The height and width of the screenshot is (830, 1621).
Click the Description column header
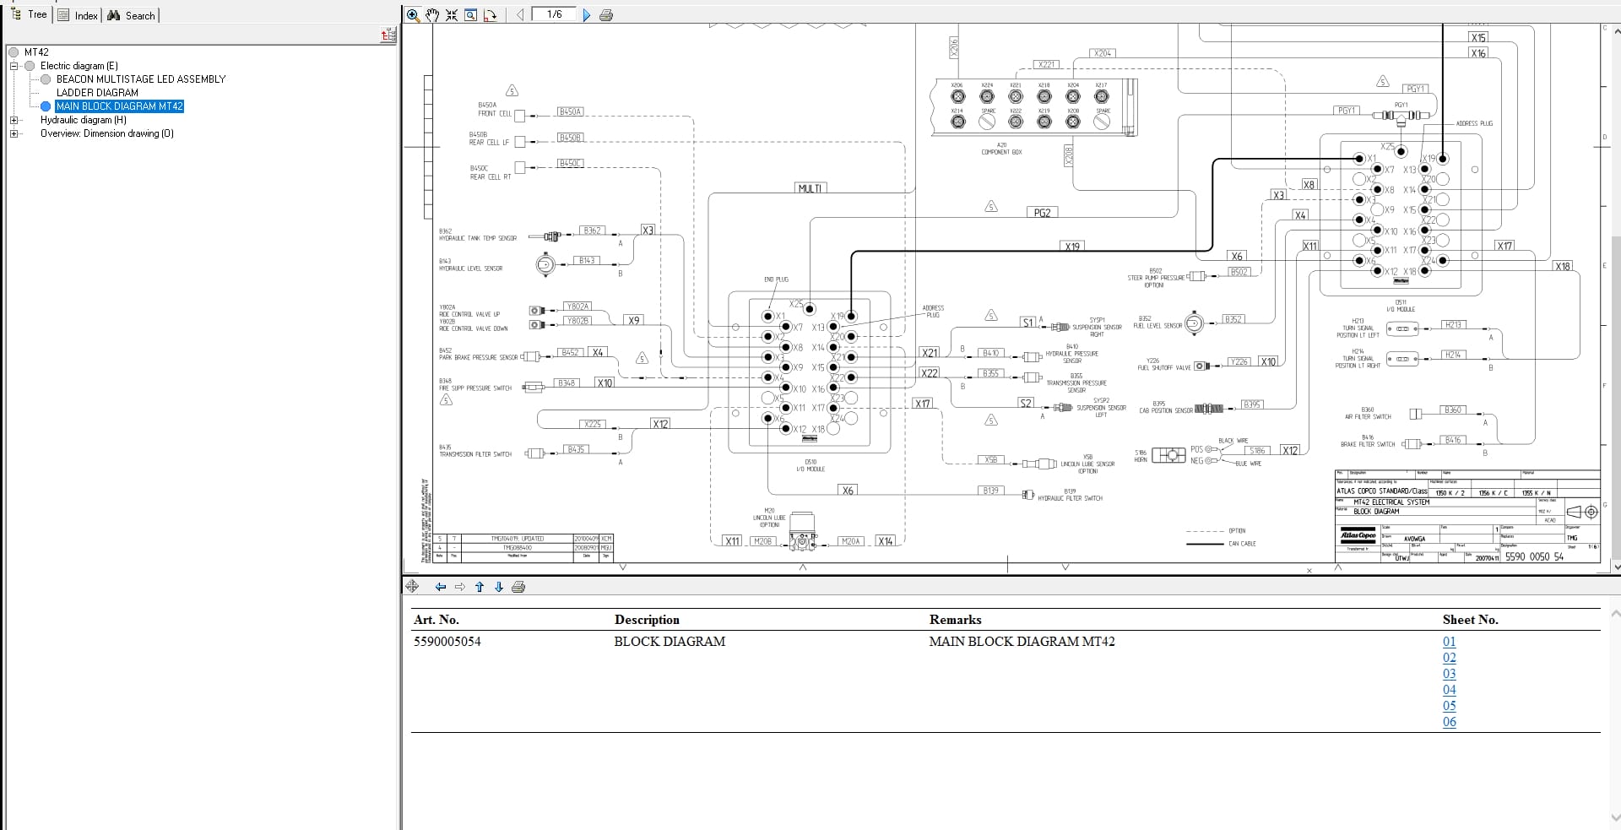647,620
